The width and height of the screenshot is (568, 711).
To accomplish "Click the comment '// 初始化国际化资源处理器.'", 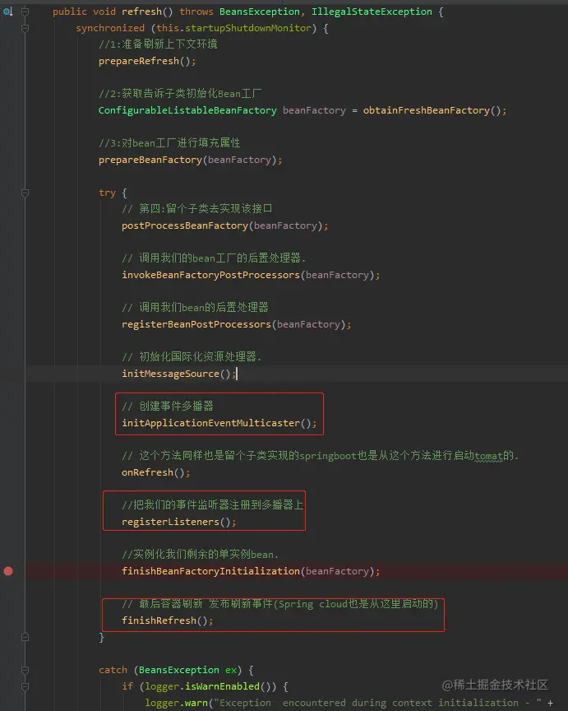I will [192, 357].
